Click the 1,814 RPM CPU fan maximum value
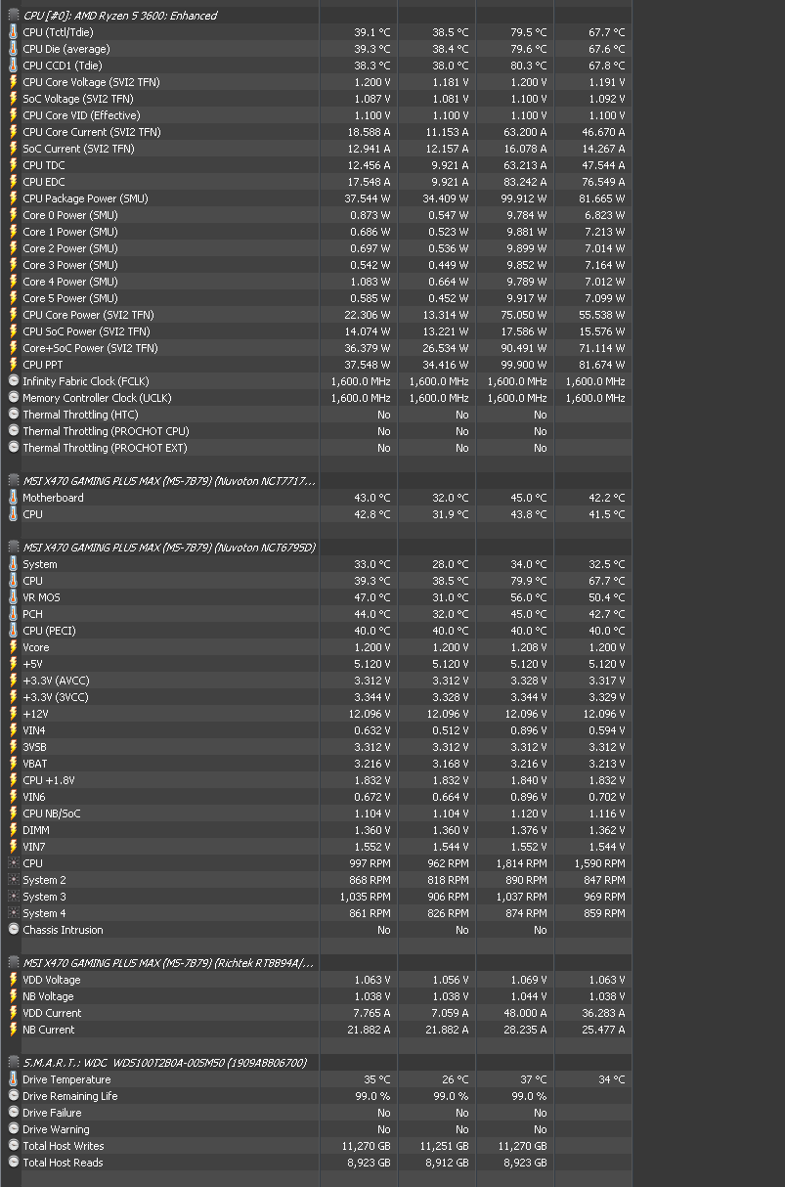 coord(523,863)
